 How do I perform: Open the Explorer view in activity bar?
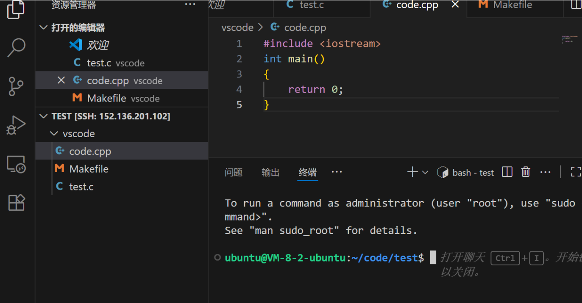click(x=16, y=9)
